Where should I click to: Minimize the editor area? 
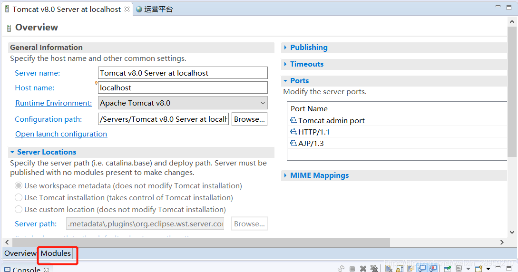point(498,6)
